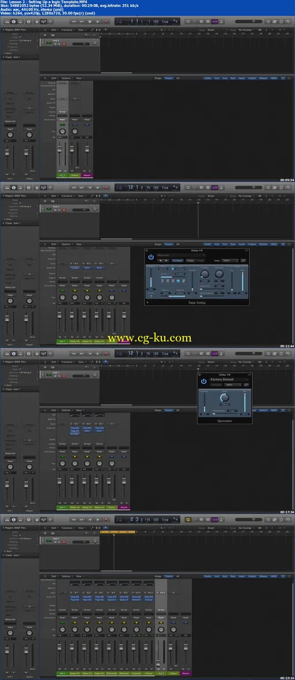Screen dimensions: 295x680
Task: Open View menu of first frame tracks area
Action: (81, 30)
